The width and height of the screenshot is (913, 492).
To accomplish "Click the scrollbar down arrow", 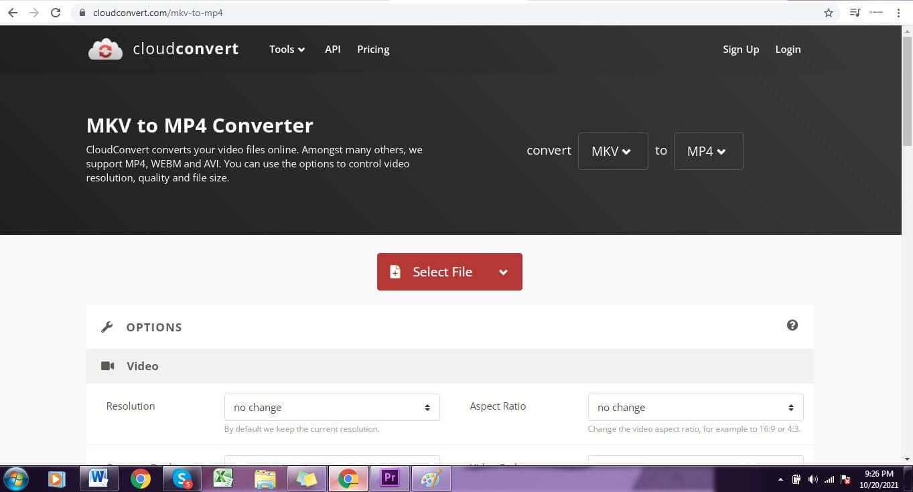I will pos(908,459).
